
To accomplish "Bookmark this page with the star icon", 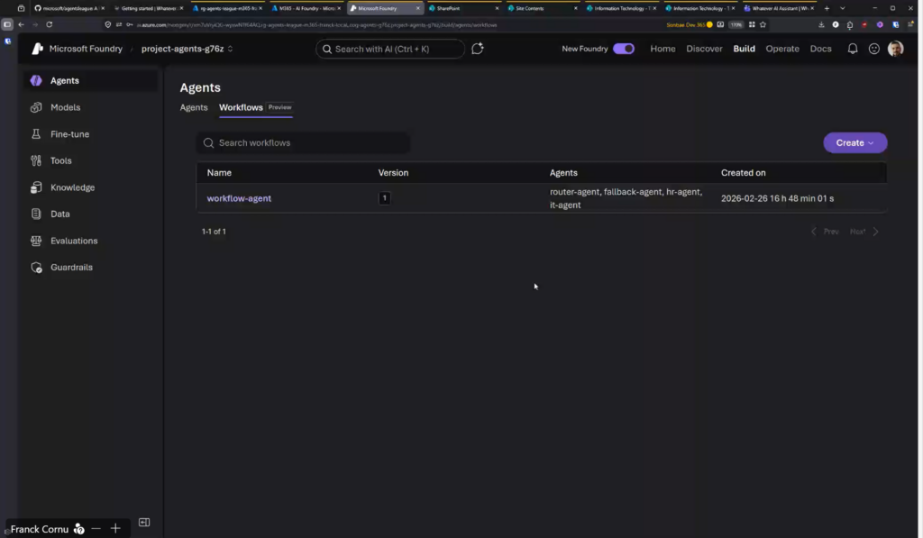I will 763,24.
